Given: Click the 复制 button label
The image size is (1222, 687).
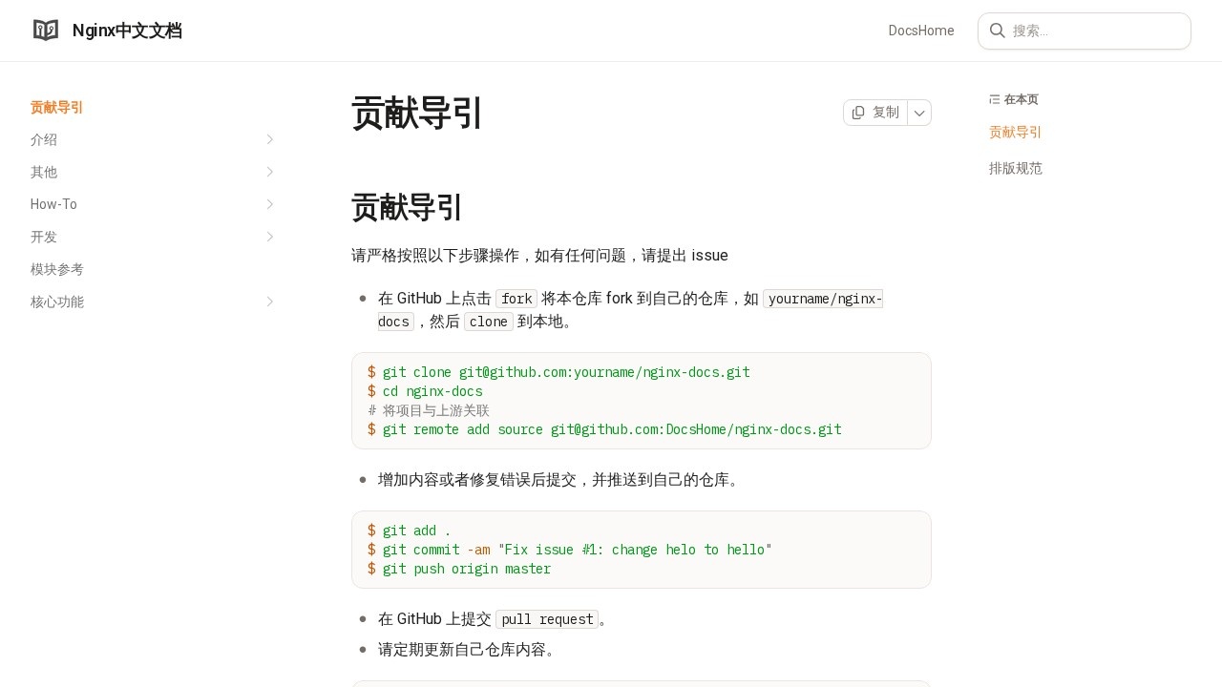Looking at the screenshot, I should pos(886,113).
